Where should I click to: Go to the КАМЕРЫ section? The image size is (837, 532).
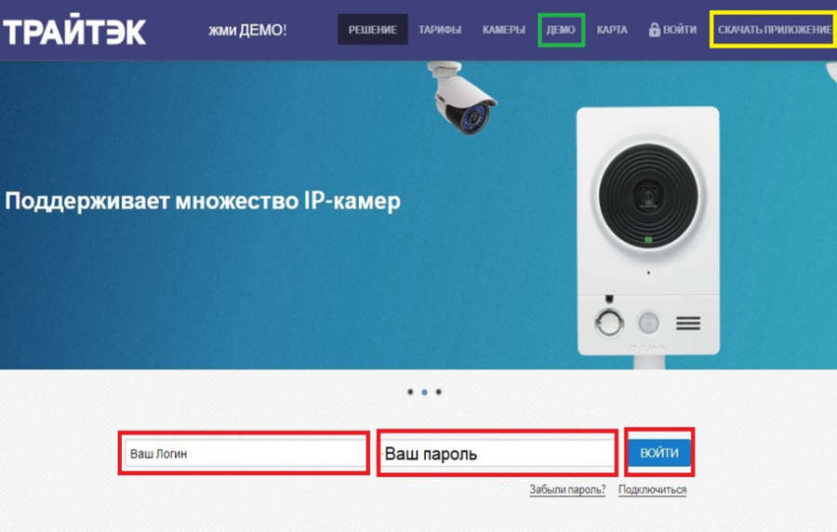pyautogui.click(x=504, y=30)
